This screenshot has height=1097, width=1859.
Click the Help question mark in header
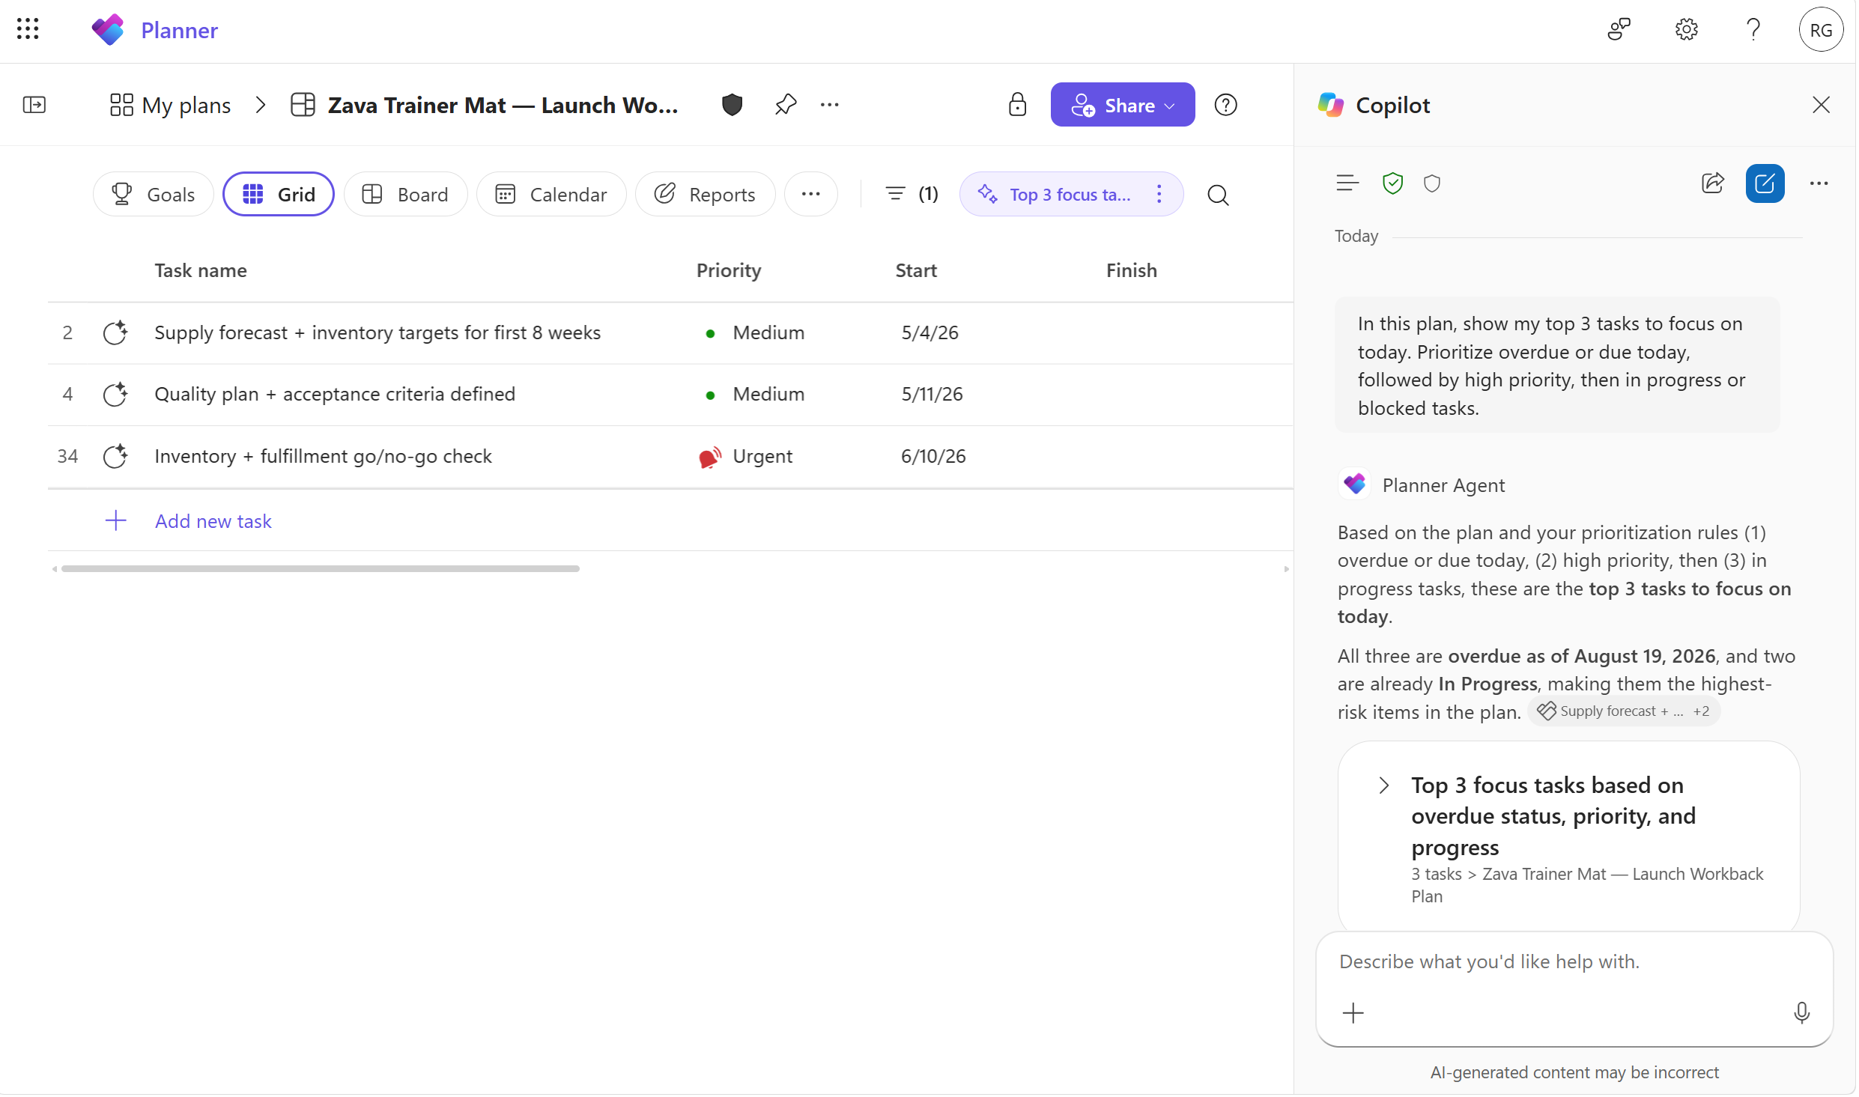coord(1753,30)
